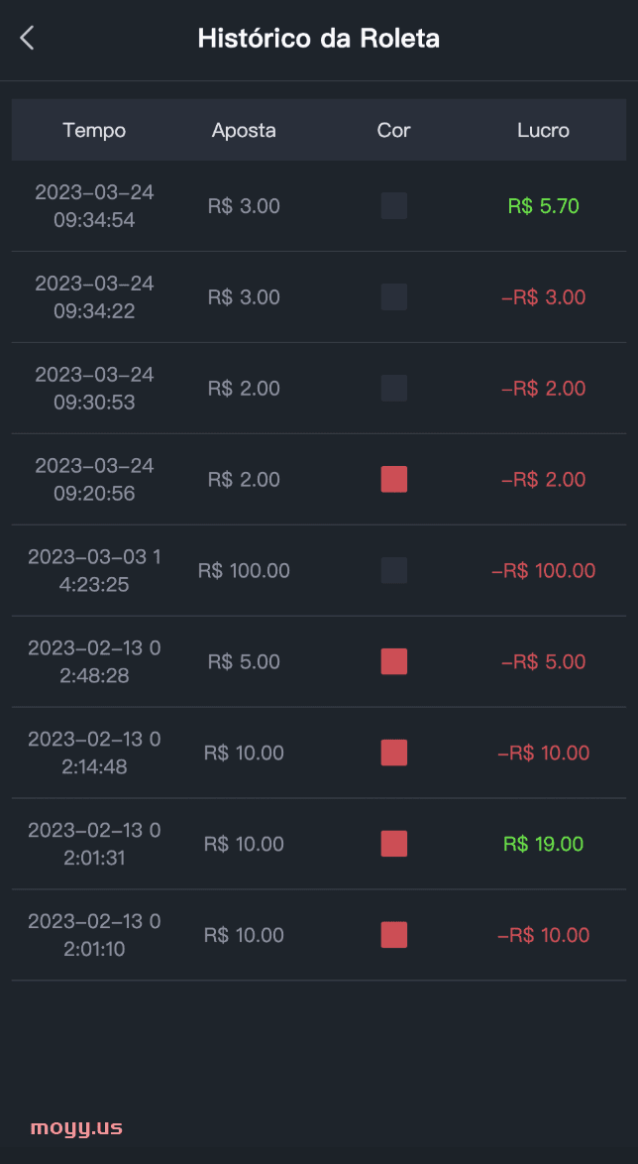Click the red square in the 02:01:31 row
This screenshot has height=1164, width=638.
pyautogui.click(x=394, y=844)
